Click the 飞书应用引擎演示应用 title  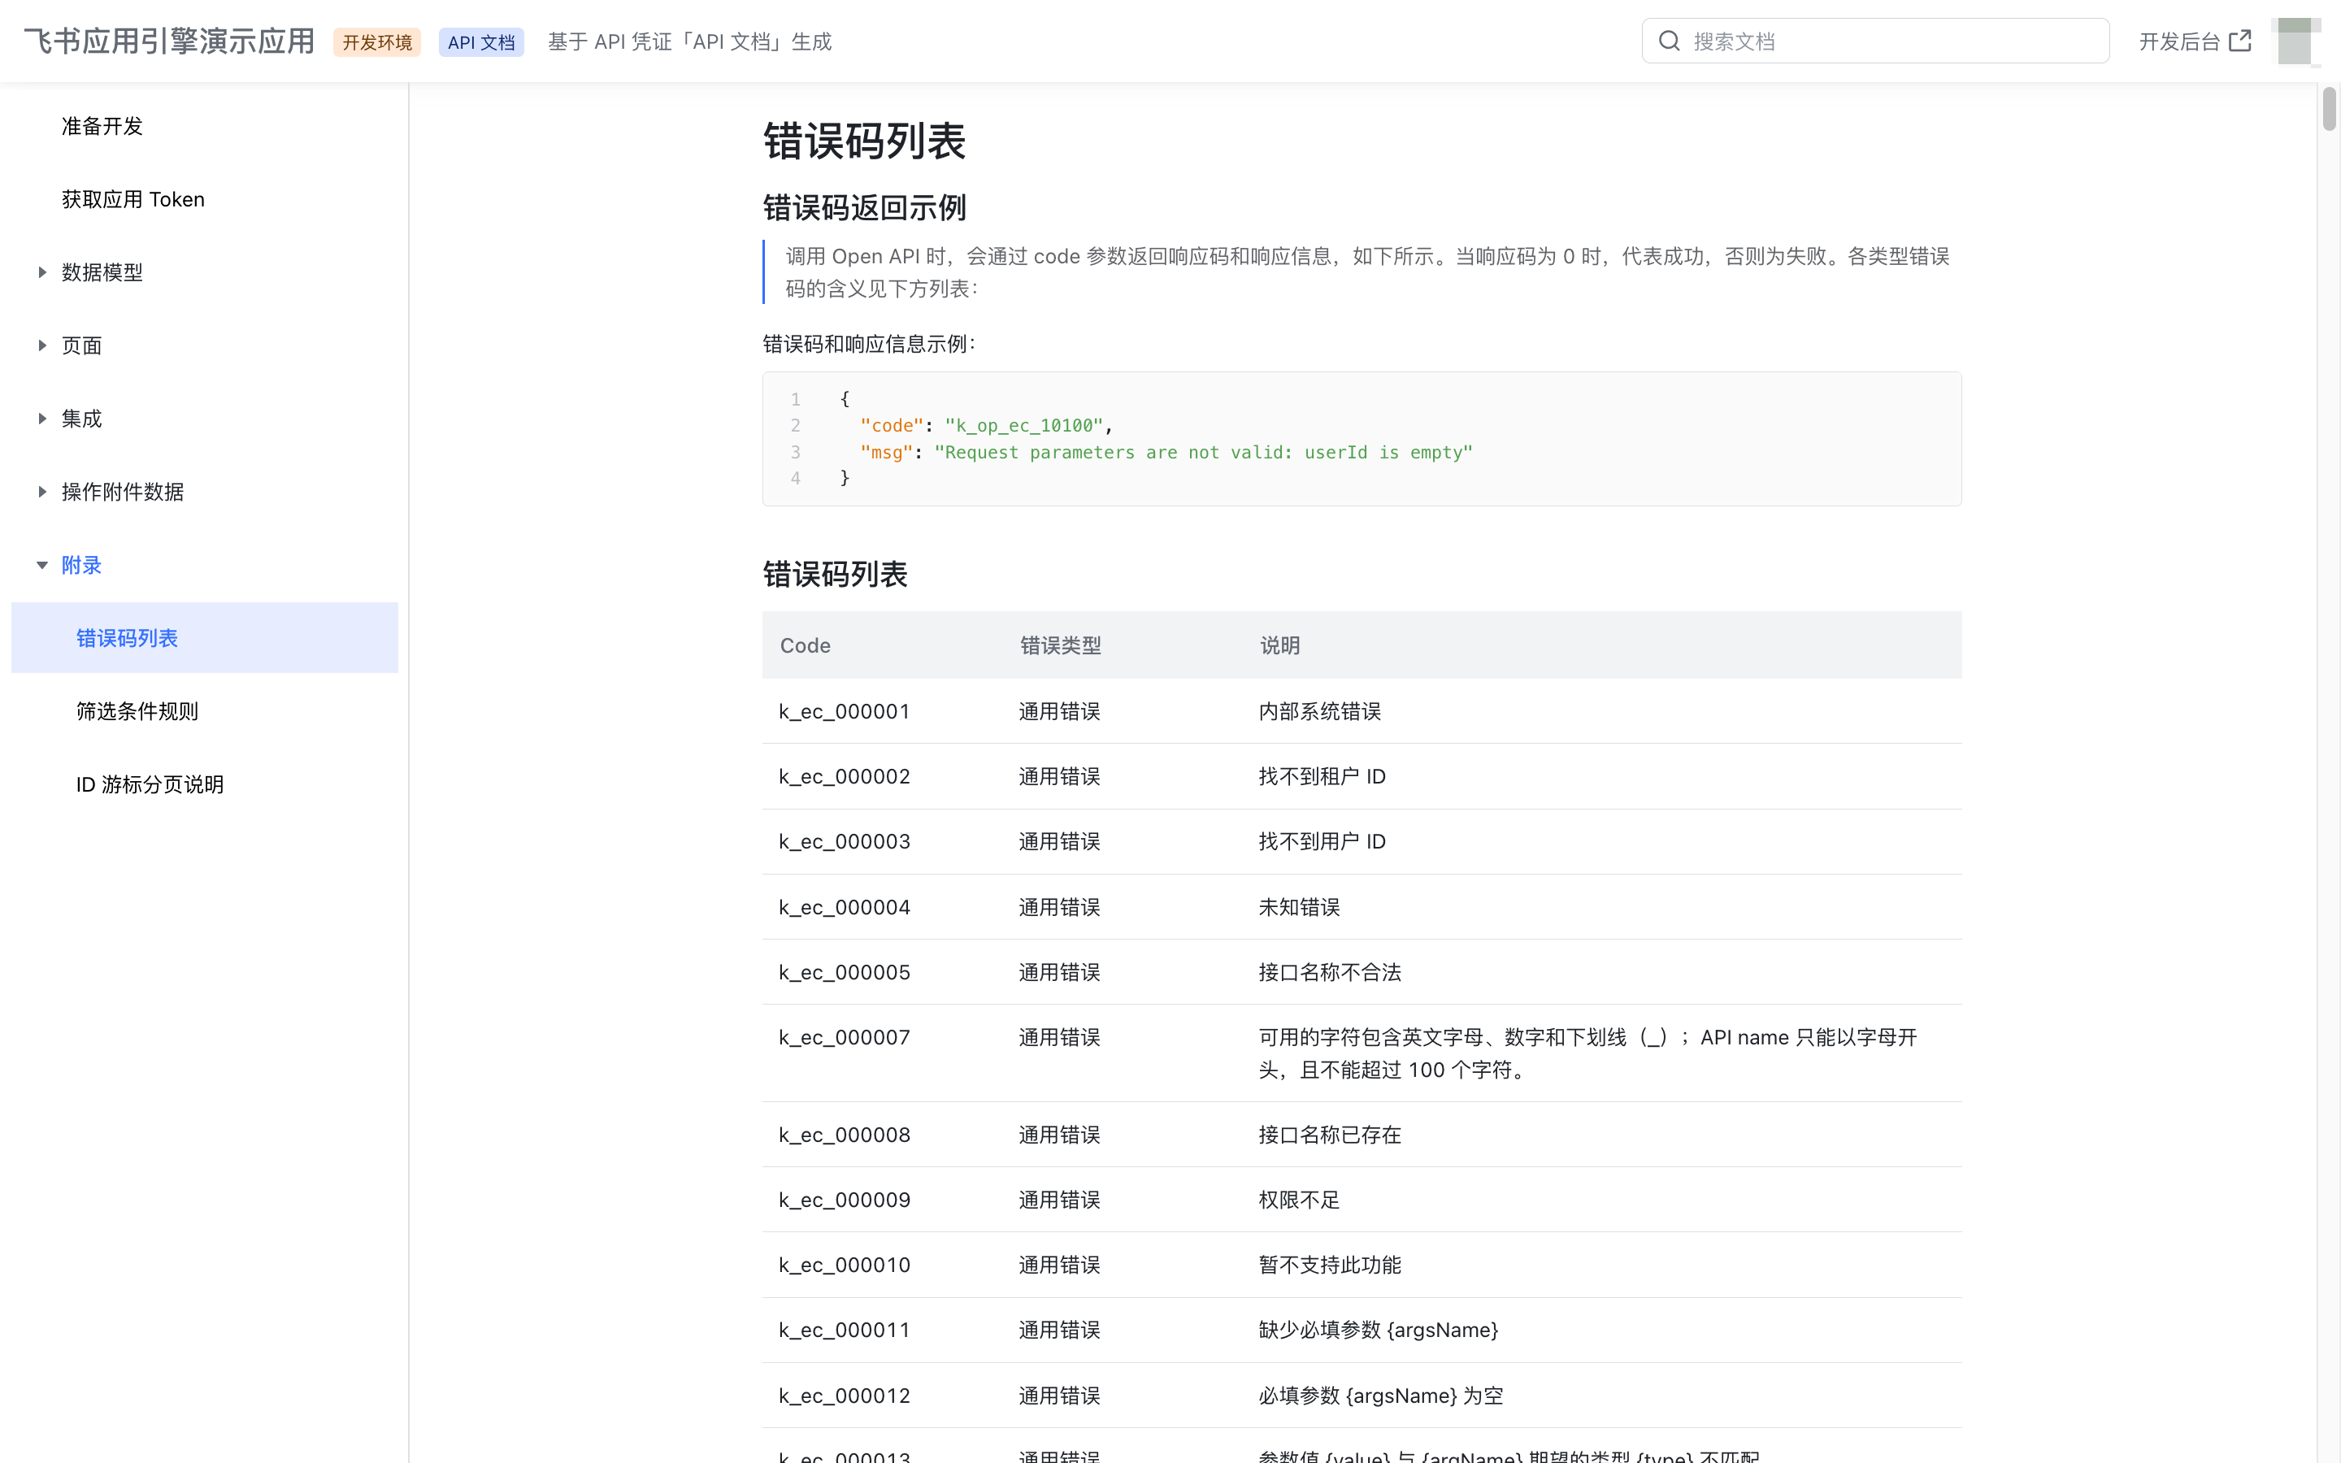(x=168, y=41)
